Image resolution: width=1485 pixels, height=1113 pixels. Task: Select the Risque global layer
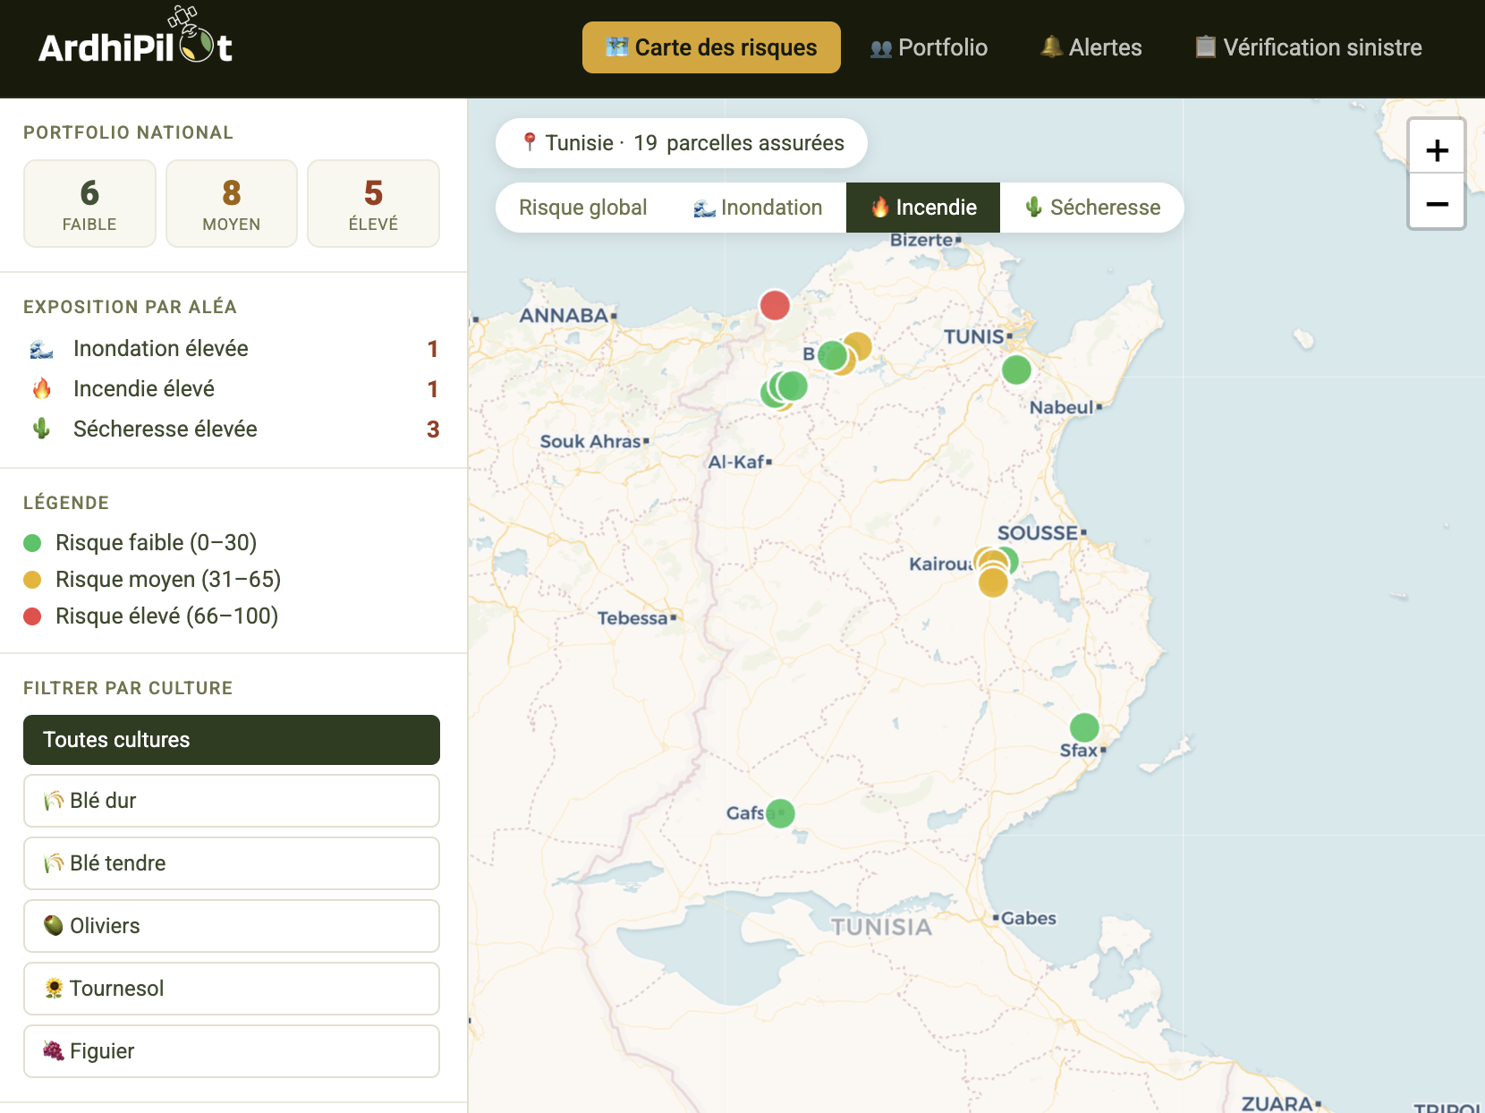pos(582,208)
